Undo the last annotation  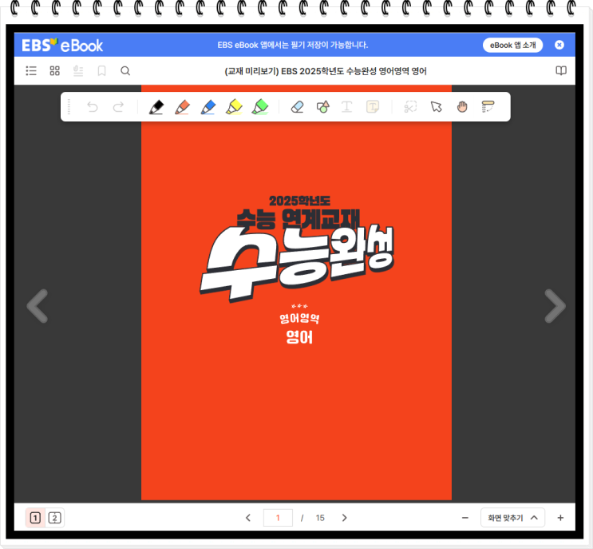coord(93,107)
